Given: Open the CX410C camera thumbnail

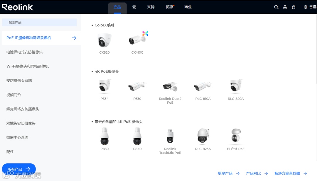Looking at the screenshot, I should 138,38.
